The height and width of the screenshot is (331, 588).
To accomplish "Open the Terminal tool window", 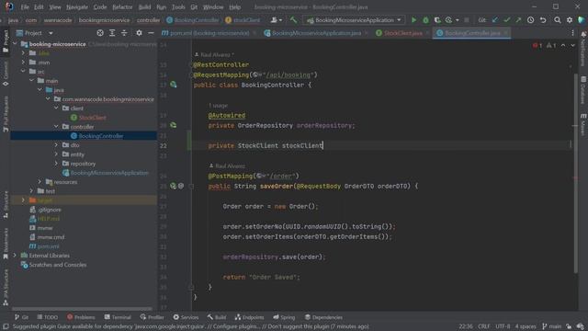I will click(x=118, y=317).
